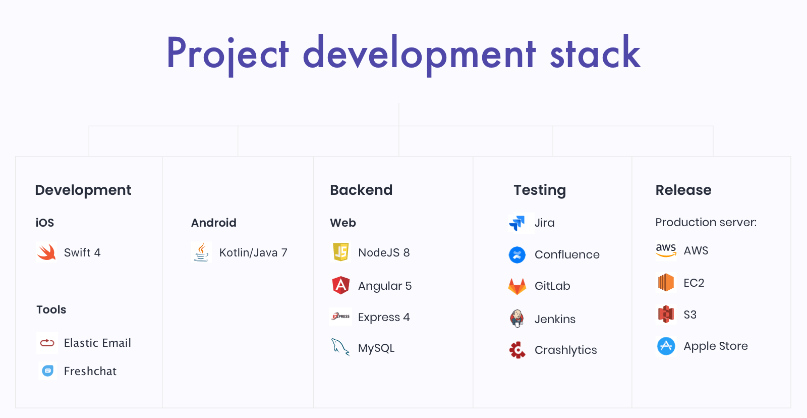Select the 'Jenkins' label
This screenshot has height=418, width=807.
[x=555, y=319]
